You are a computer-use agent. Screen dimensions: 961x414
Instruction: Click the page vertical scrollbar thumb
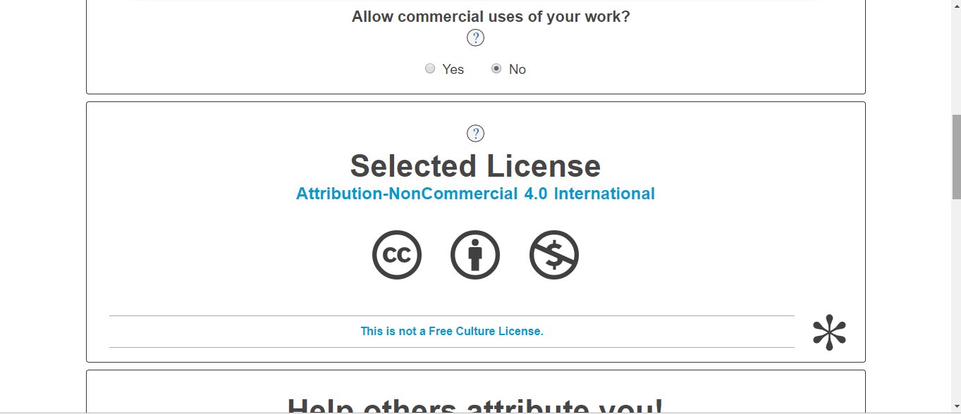coord(955,157)
